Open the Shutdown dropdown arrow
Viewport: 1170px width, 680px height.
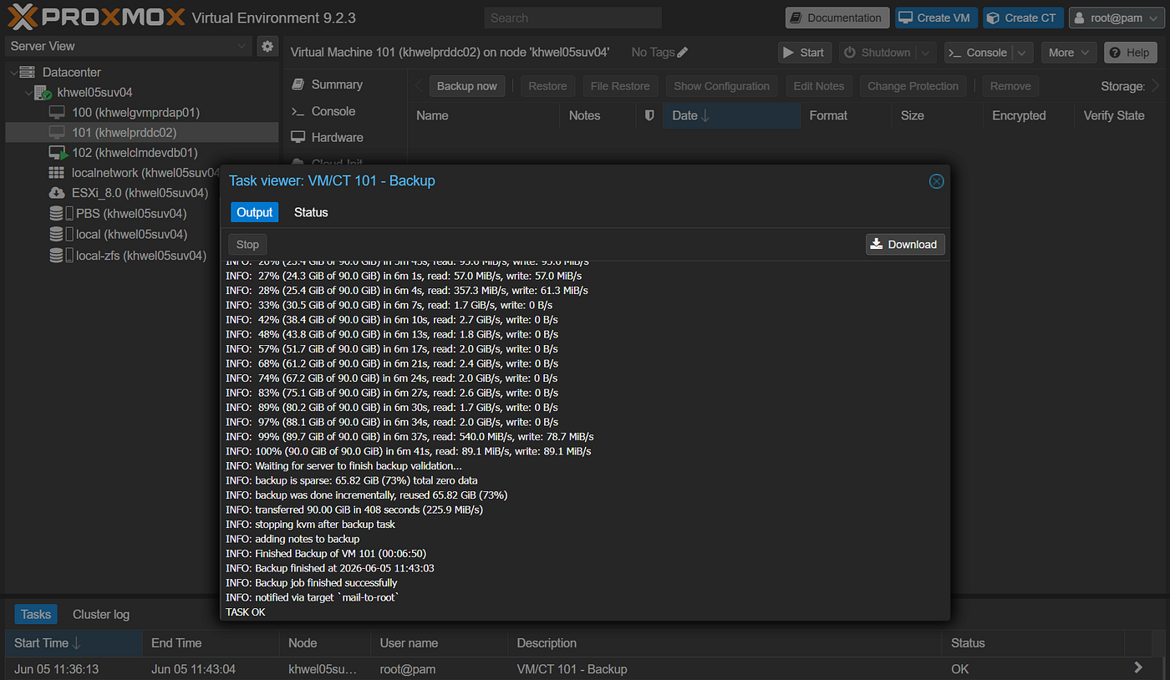point(926,53)
